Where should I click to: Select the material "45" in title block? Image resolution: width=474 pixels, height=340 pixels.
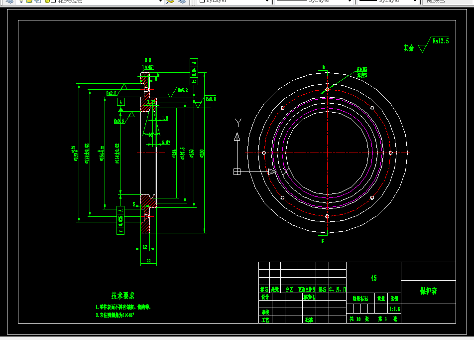pyautogui.click(x=373, y=278)
